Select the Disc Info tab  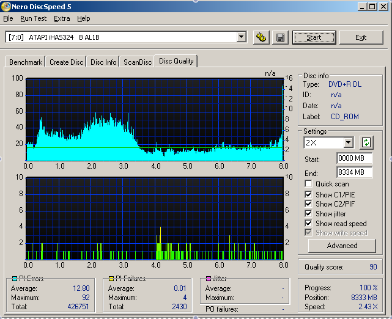103,62
